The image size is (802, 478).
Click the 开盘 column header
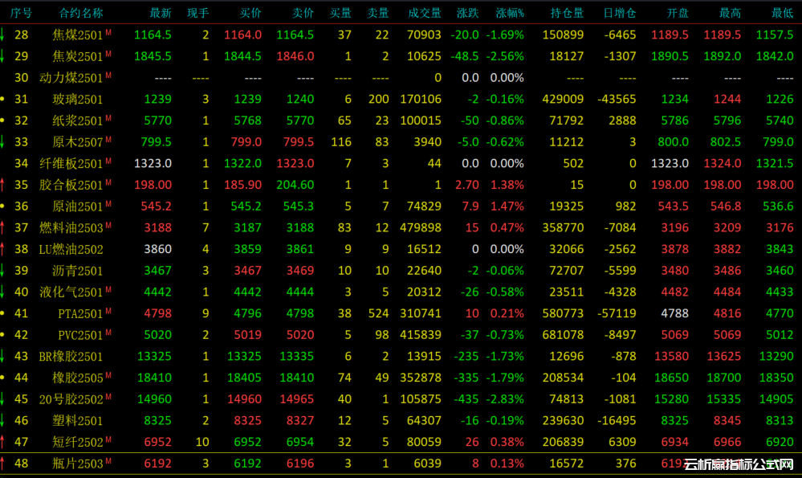(678, 13)
